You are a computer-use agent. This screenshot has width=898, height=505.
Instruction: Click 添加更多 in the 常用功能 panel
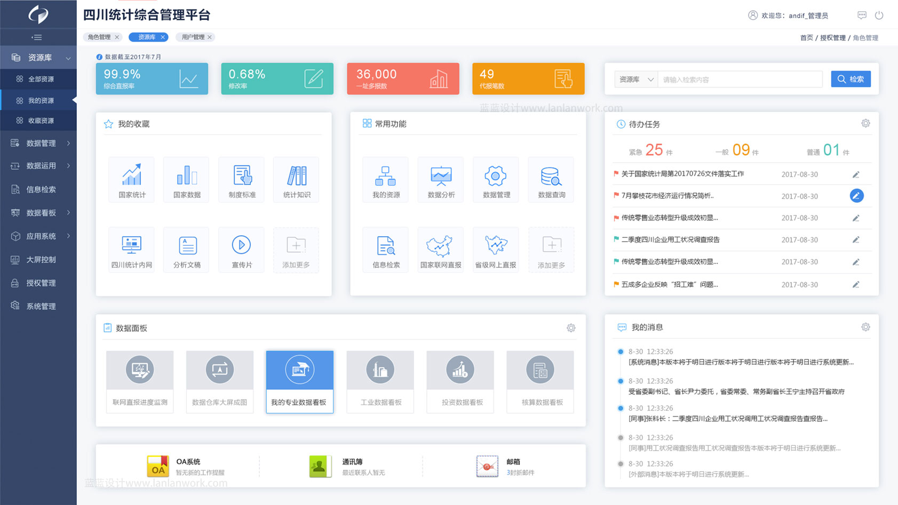click(x=551, y=249)
